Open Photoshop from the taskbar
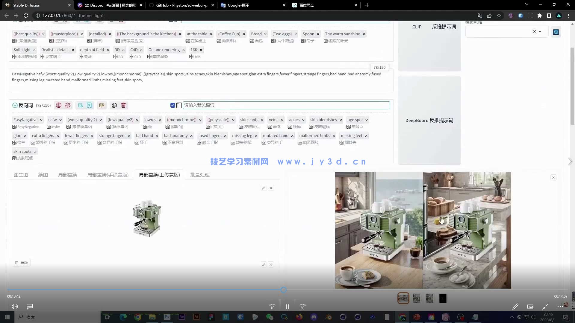The width and height of the screenshot is (575, 323). point(167,317)
